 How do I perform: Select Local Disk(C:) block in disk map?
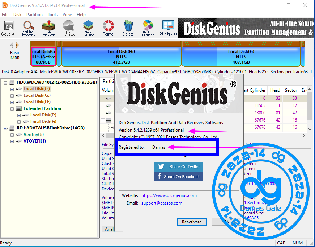tap(43, 54)
